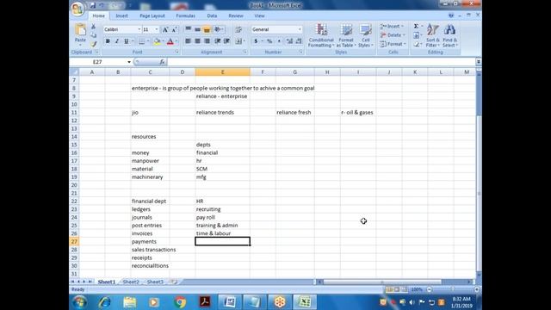Switch to the View ribbon tab
This screenshot has height=310, width=551.
click(259, 15)
